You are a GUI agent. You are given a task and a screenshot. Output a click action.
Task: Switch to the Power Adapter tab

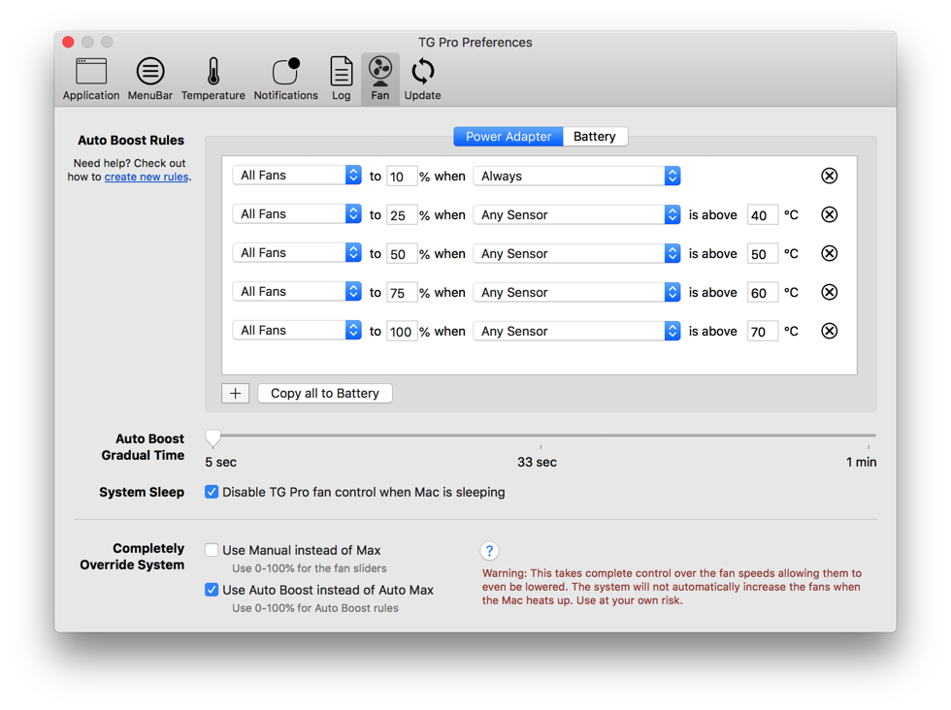point(508,137)
